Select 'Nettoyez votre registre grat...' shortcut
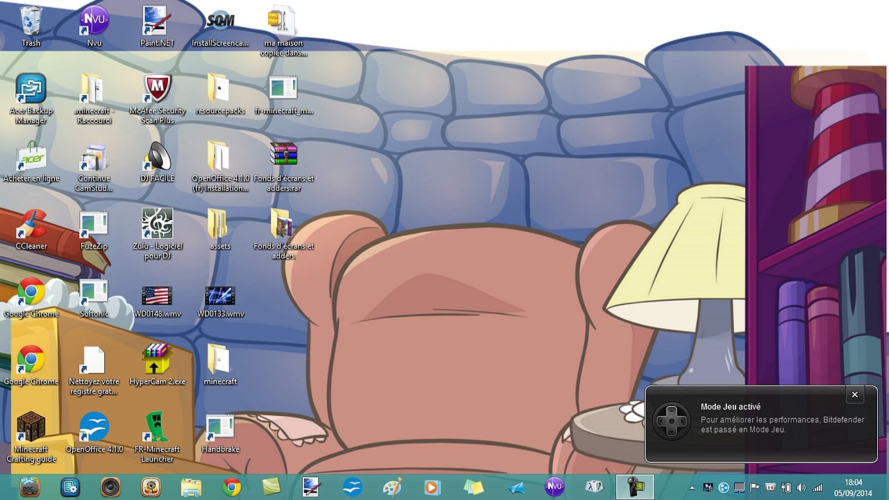Image resolution: width=889 pixels, height=500 pixels. pyautogui.click(x=94, y=369)
